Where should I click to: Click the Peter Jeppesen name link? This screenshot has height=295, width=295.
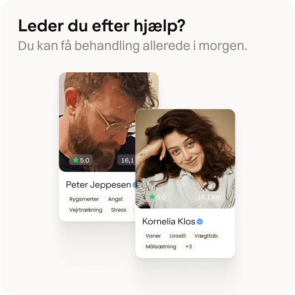coord(98,185)
